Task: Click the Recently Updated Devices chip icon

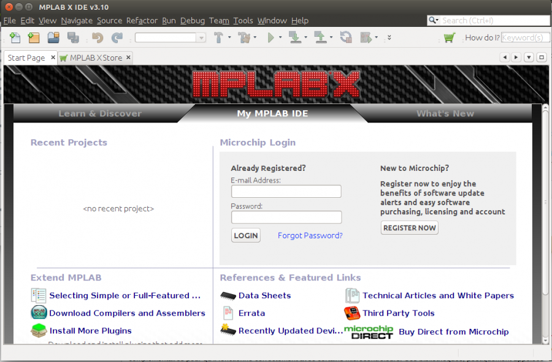Action: tap(228, 330)
